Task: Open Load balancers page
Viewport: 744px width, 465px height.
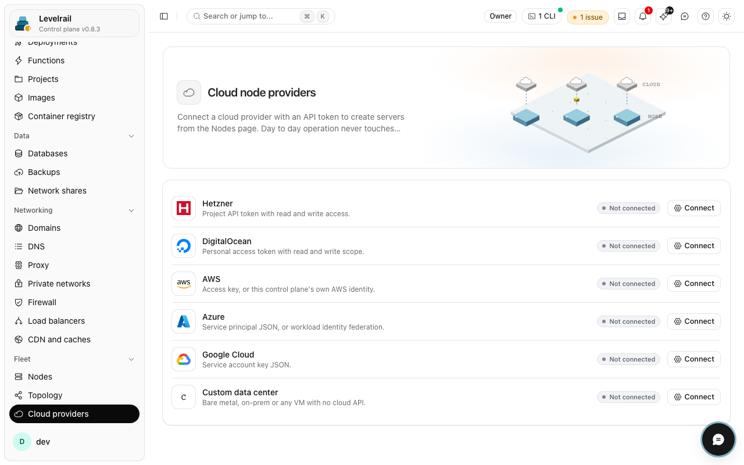Action: click(x=74, y=321)
